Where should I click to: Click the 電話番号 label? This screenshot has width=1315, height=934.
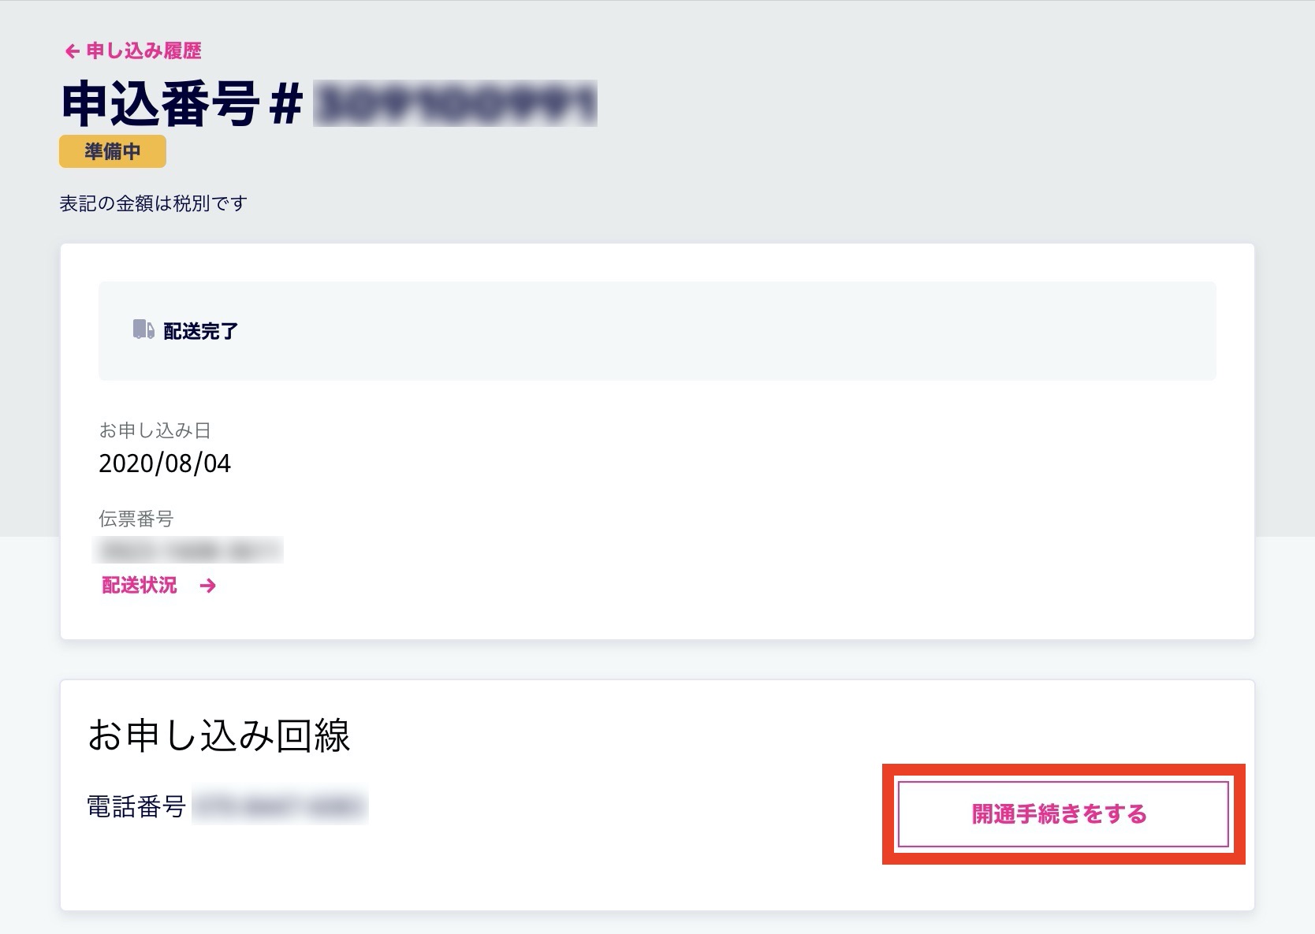click(136, 806)
